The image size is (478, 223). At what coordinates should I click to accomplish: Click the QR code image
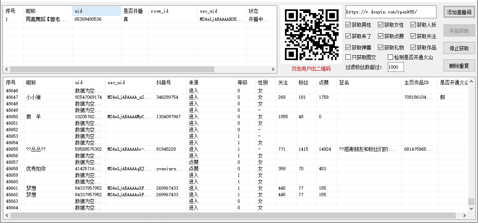point(311,35)
